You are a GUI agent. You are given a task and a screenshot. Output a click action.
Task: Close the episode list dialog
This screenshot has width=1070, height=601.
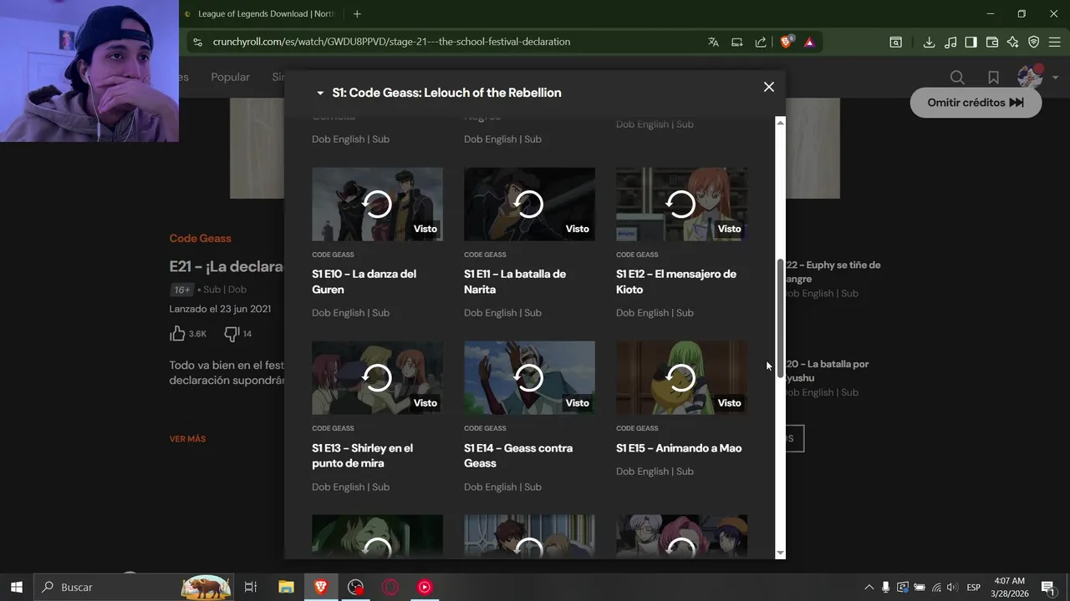769,87
